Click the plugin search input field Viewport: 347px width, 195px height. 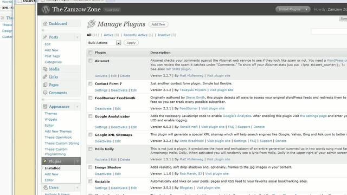point(329,31)
